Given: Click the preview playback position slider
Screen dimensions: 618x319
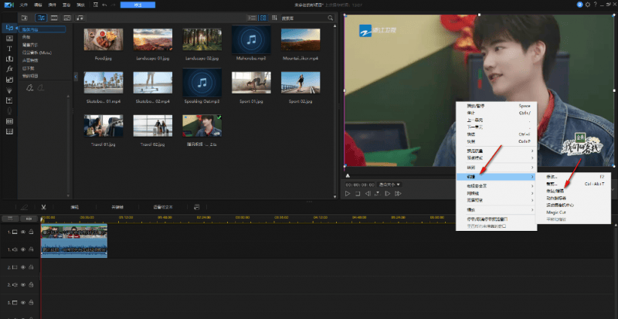Looking at the screenshot, I should (347, 176).
